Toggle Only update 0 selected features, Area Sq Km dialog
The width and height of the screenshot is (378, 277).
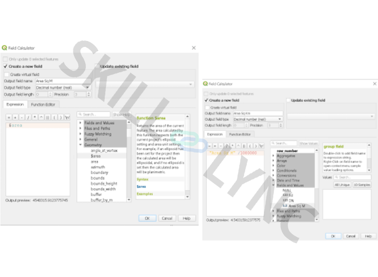click(x=206, y=94)
